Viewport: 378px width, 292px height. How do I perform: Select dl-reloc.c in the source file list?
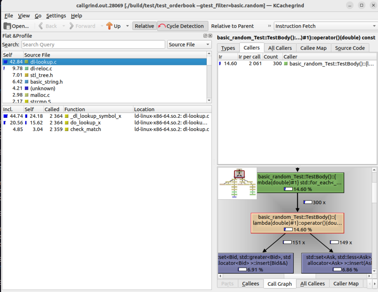coord(104,69)
